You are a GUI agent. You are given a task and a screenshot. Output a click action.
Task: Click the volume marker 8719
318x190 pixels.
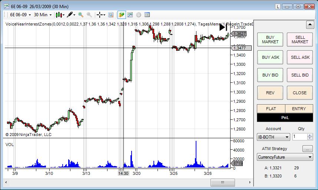(x=237, y=163)
